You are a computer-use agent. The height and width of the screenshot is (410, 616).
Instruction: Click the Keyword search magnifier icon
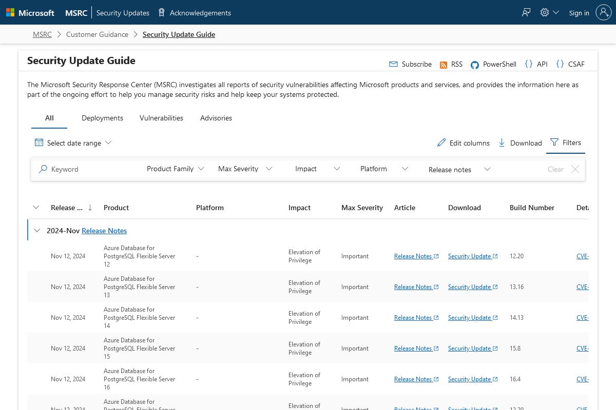(43, 169)
